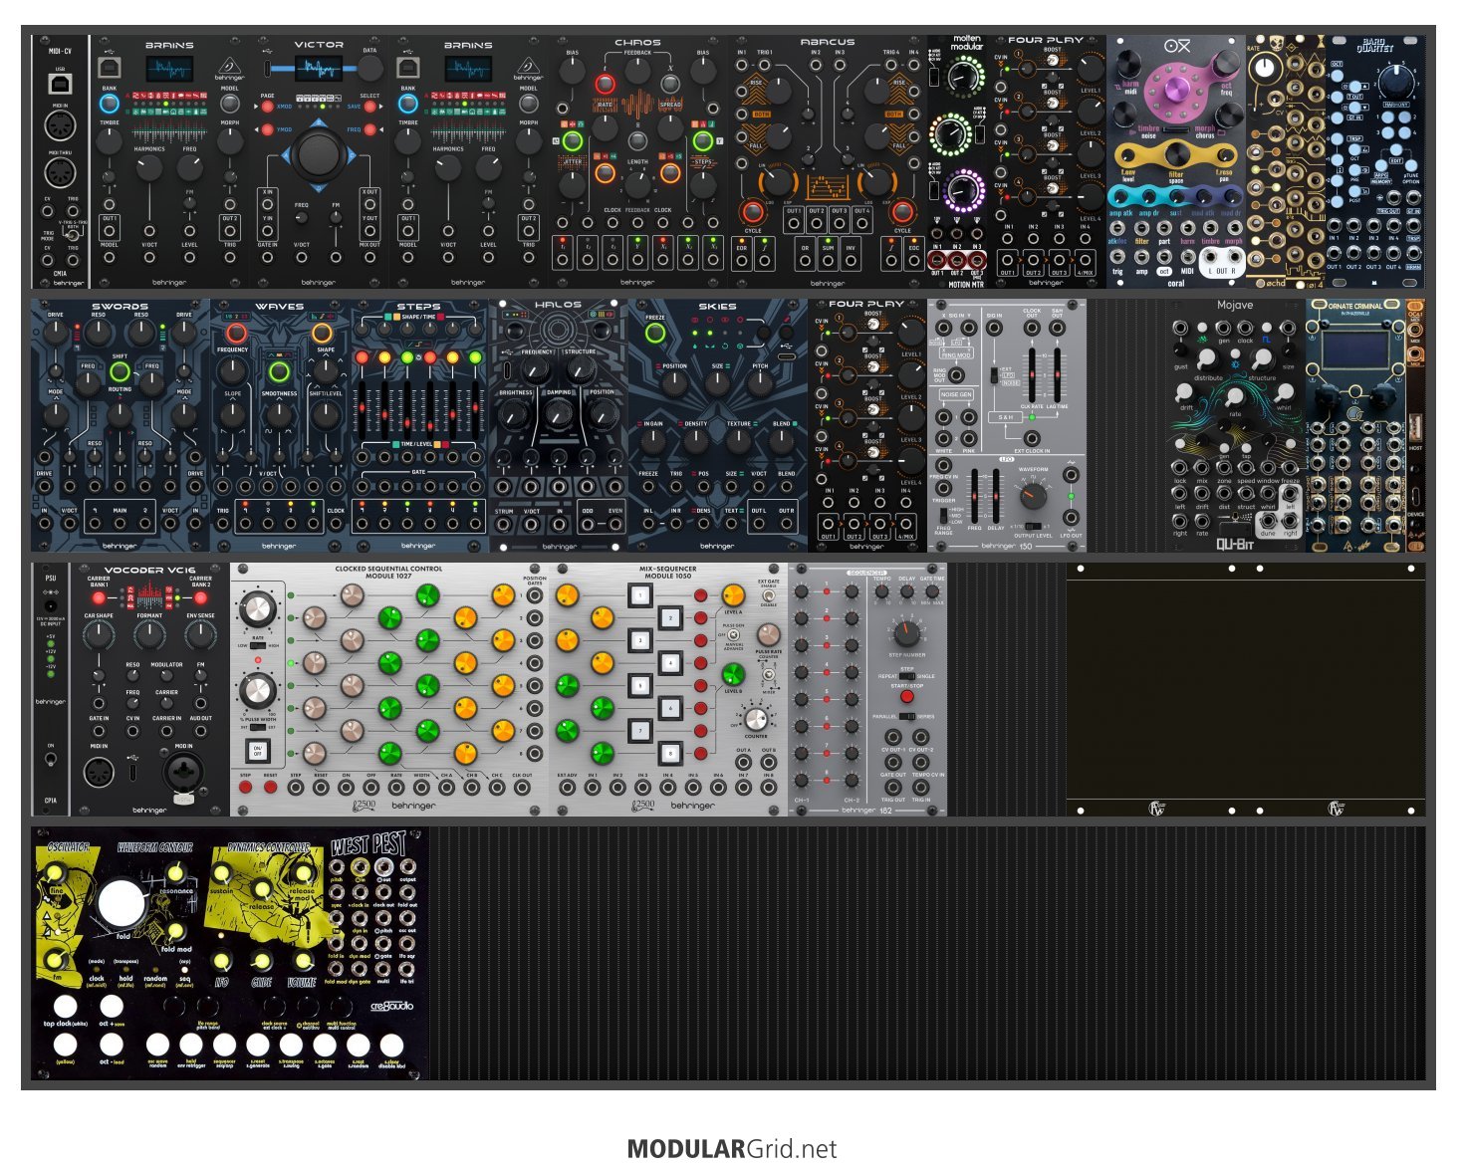The height and width of the screenshot is (1170, 1466).
Task: Click the CLK OUT jack on Module 1027
Action: [x=522, y=788]
